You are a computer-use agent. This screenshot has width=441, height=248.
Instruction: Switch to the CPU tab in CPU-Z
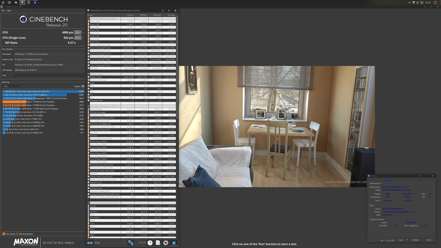click(x=371, y=180)
